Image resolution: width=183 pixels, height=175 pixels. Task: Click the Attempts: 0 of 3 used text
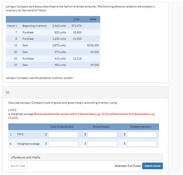128,166
